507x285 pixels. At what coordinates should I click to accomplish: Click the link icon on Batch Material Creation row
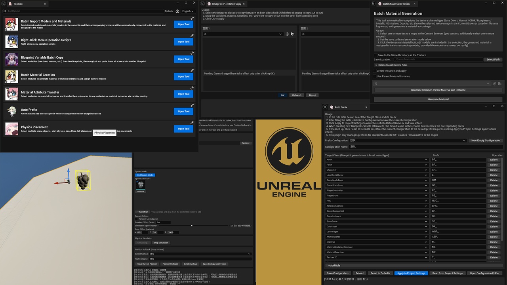pyautogui.click(x=192, y=70)
